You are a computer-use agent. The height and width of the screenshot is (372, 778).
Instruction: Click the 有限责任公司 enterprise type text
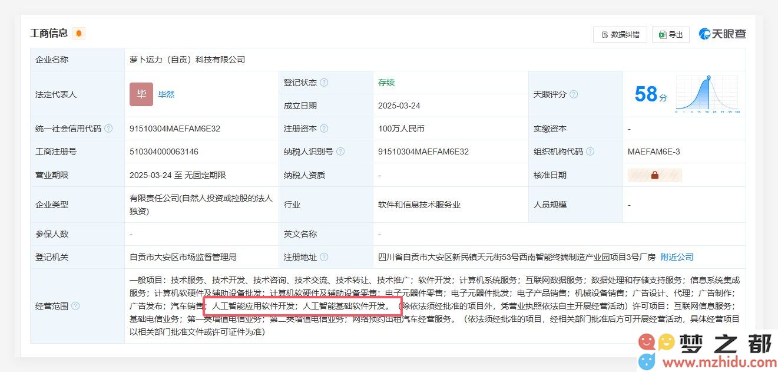[x=201, y=205]
